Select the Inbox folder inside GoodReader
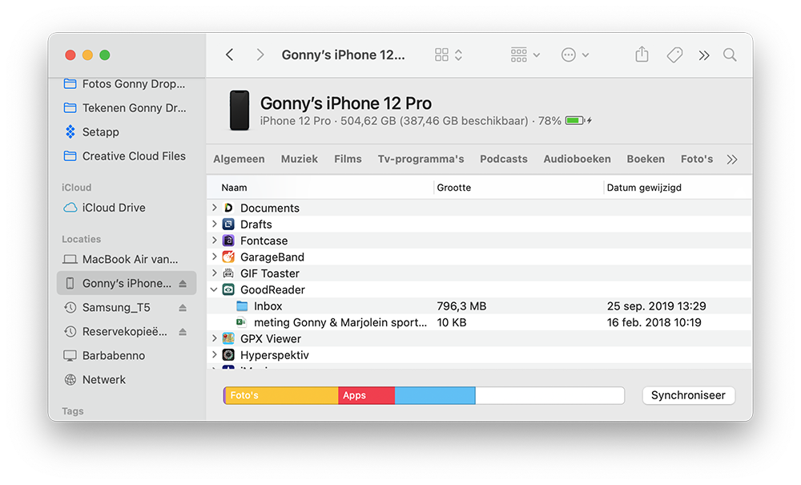Image resolution: width=801 pixels, height=485 pixels. [268, 306]
